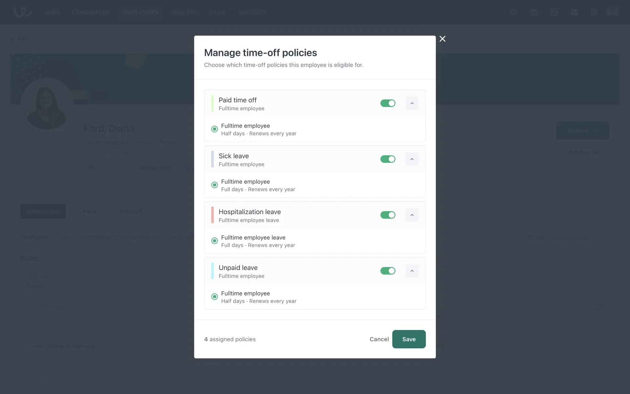Click the Hospitalization leave red color bar

(x=212, y=215)
